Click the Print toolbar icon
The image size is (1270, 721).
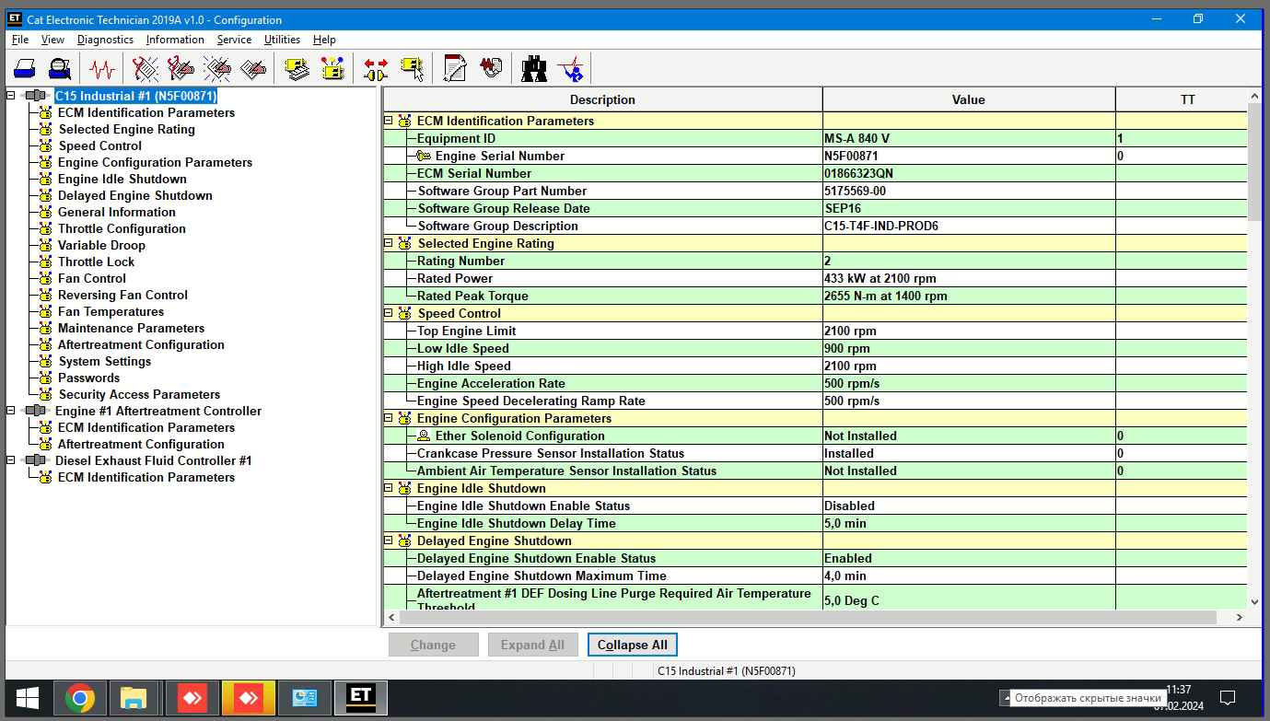(25, 68)
